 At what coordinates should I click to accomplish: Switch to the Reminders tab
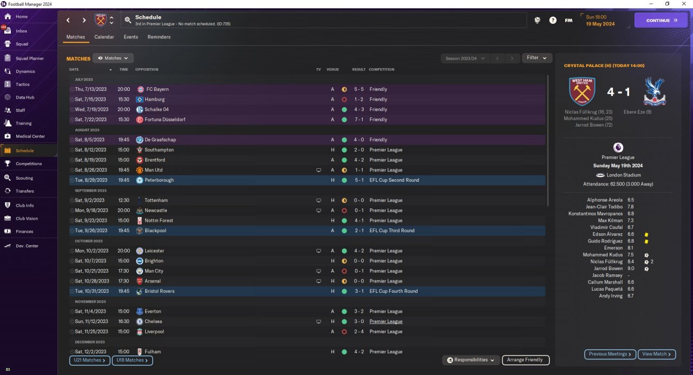coord(159,37)
